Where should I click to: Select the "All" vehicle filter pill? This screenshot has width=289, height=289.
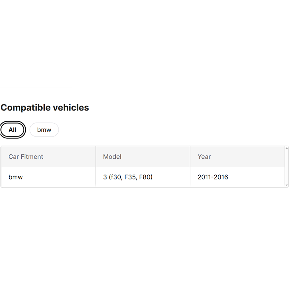[13, 130]
